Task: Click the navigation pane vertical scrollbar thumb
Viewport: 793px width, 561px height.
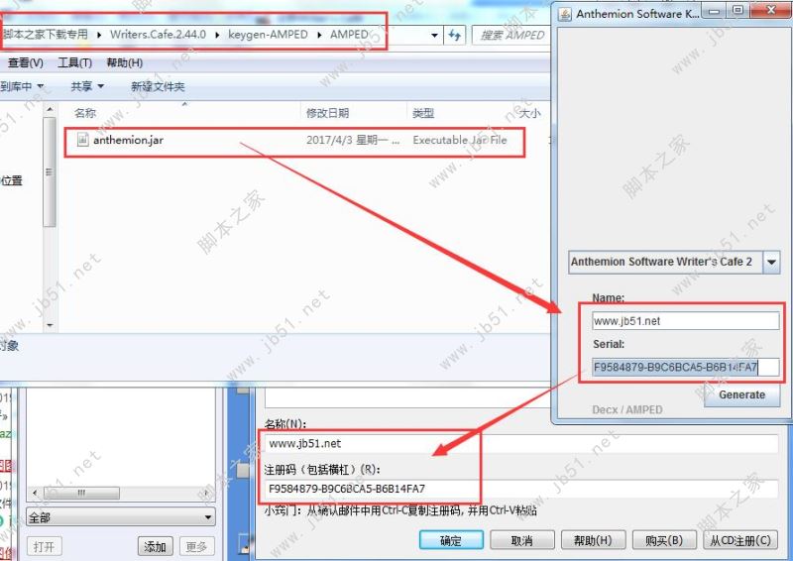Action: point(50,172)
